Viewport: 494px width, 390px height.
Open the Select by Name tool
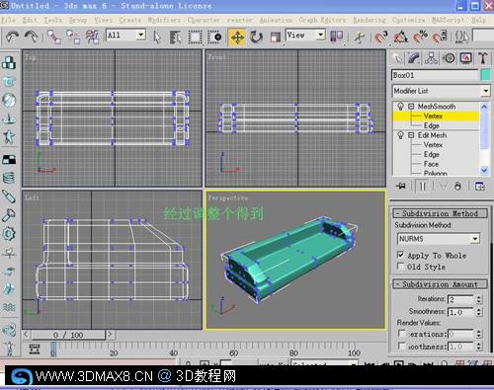(176, 37)
